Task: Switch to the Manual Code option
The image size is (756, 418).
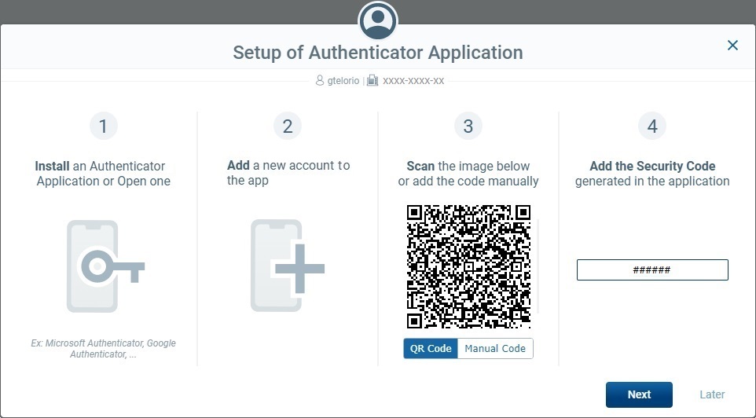Action: tap(495, 348)
